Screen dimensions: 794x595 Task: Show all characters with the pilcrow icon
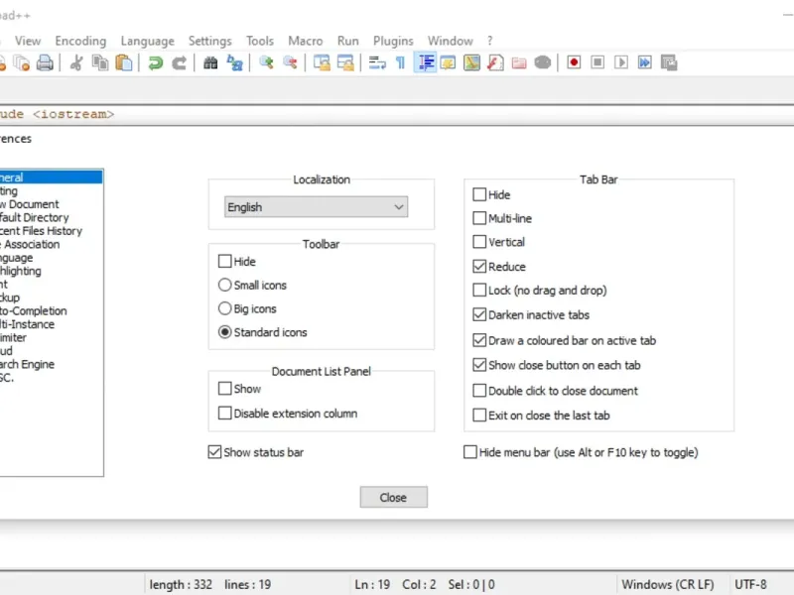tap(401, 62)
